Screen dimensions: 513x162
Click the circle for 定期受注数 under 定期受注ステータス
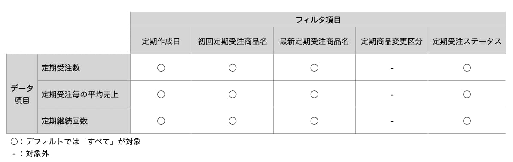click(x=467, y=68)
